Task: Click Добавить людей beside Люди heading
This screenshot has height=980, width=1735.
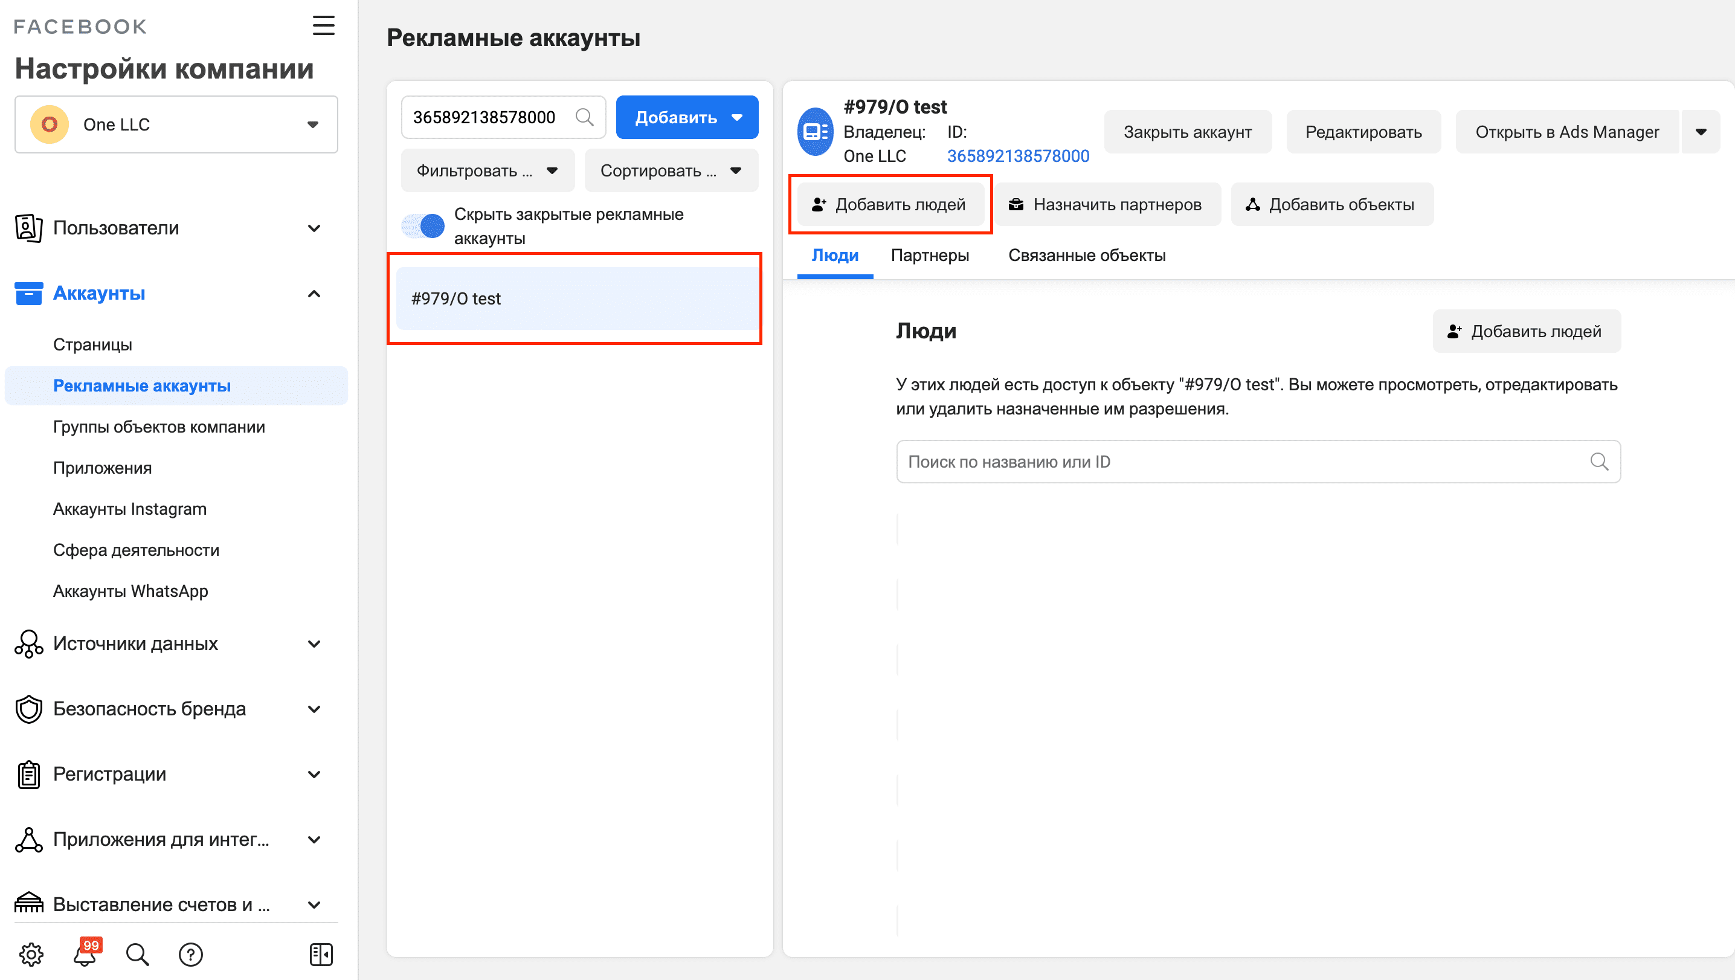Action: tap(1526, 330)
